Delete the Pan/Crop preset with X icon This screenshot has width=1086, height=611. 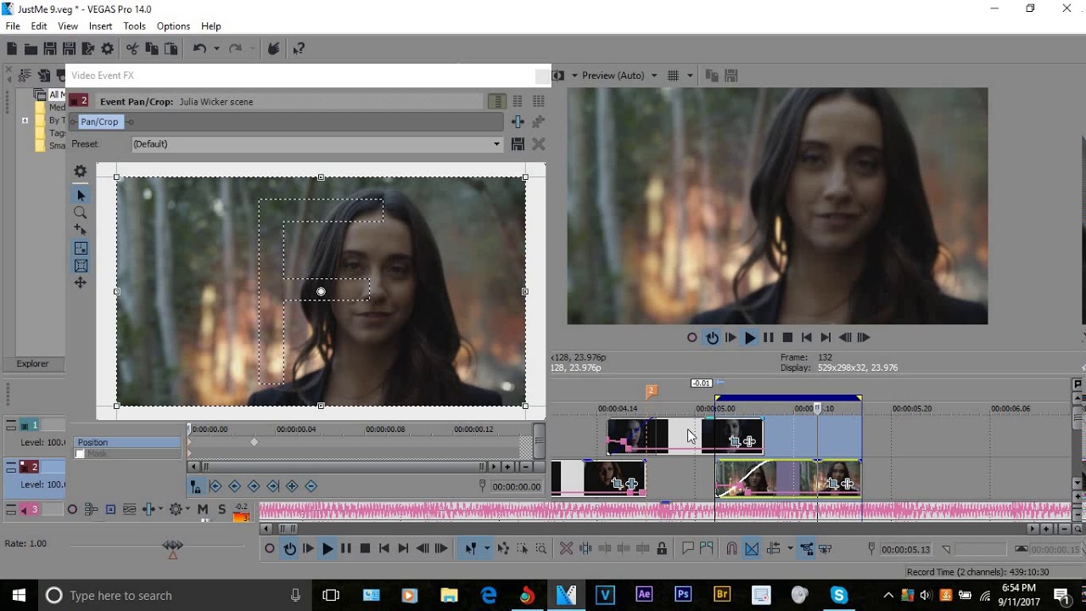click(x=538, y=144)
